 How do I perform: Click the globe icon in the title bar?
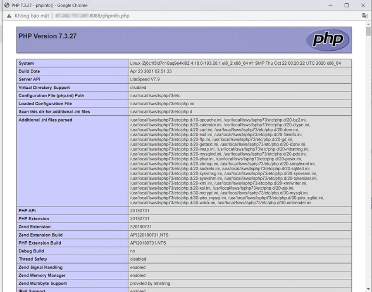(x=7, y=5)
